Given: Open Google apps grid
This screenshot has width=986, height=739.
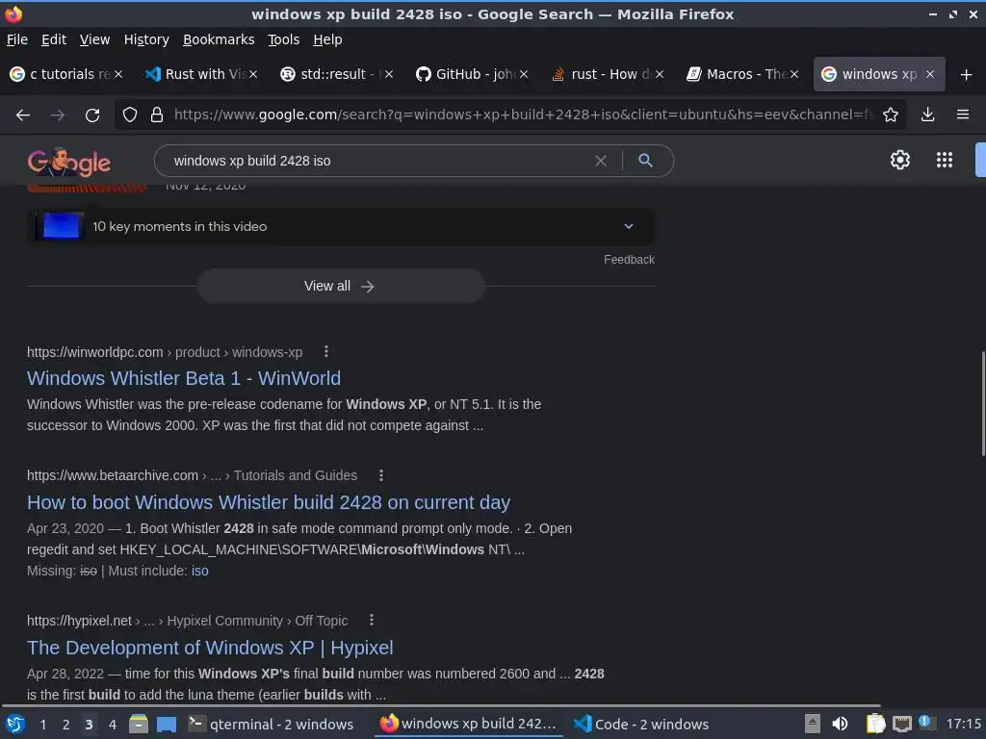Looking at the screenshot, I should tap(945, 160).
